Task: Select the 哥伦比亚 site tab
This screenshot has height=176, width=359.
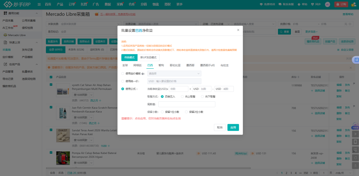Action: 175,65
